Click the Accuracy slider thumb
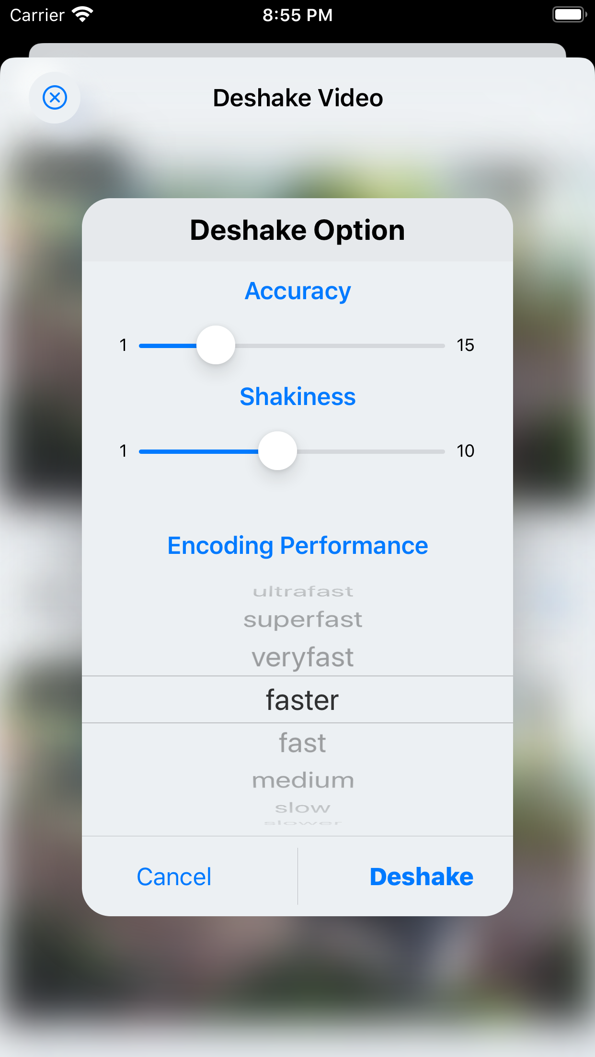This screenshot has height=1057, width=595. tap(216, 345)
